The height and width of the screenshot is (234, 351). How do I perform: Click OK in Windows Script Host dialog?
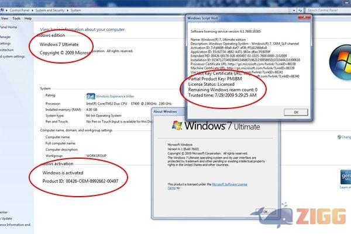point(296,112)
